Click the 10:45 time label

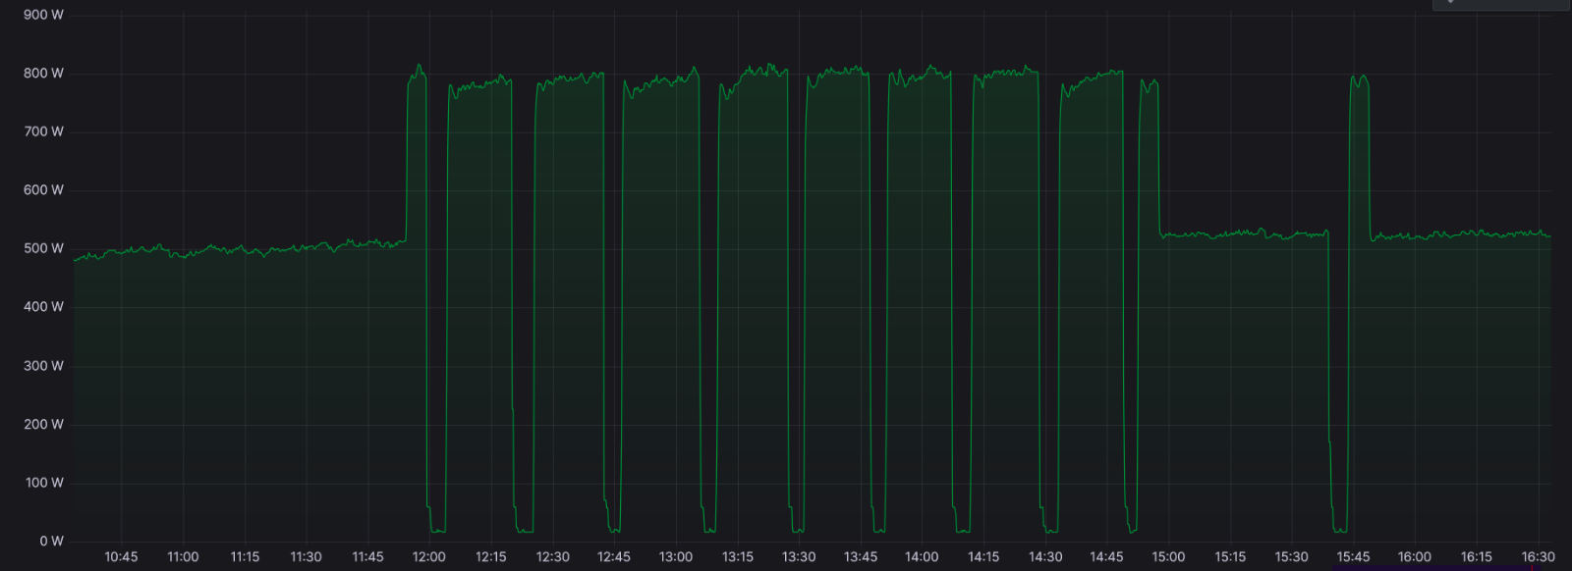click(x=121, y=557)
